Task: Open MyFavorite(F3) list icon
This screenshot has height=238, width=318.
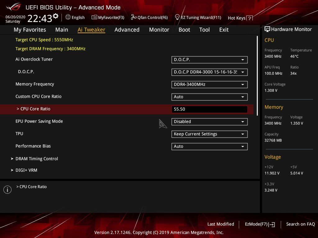Action: (94, 17)
